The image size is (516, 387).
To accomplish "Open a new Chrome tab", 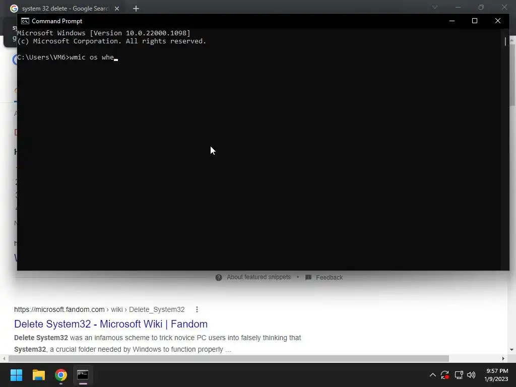I will 136,9.
